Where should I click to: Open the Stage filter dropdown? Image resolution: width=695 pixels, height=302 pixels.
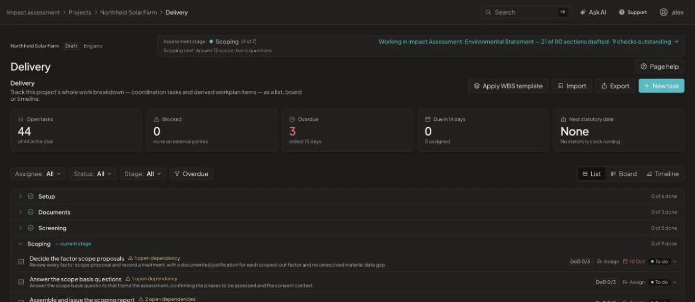pos(143,174)
